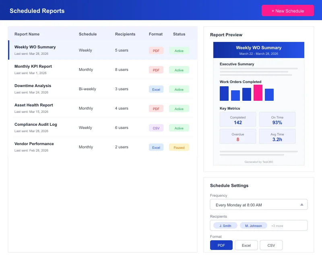Click the On Time 93% progress metric
This screenshot has height=258, width=322.
point(277,119)
